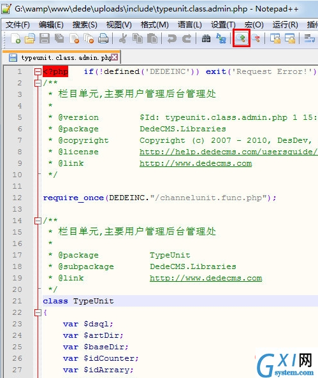Click 'DedeCMS.Libraries' on line 6
Image resolution: width=318 pixels, height=378 pixels.
183,129
